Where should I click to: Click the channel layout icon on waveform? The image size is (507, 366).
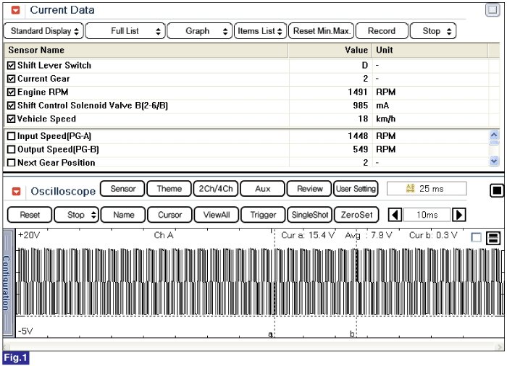point(493,238)
